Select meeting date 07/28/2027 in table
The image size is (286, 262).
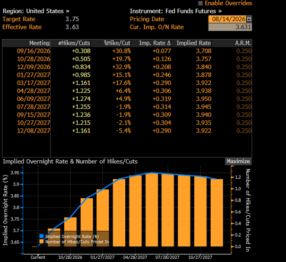point(33,107)
